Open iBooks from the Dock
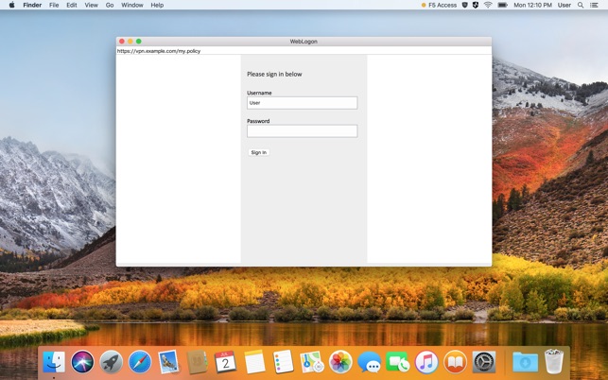The width and height of the screenshot is (608, 380). pyautogui.click(x=455, y=362)
